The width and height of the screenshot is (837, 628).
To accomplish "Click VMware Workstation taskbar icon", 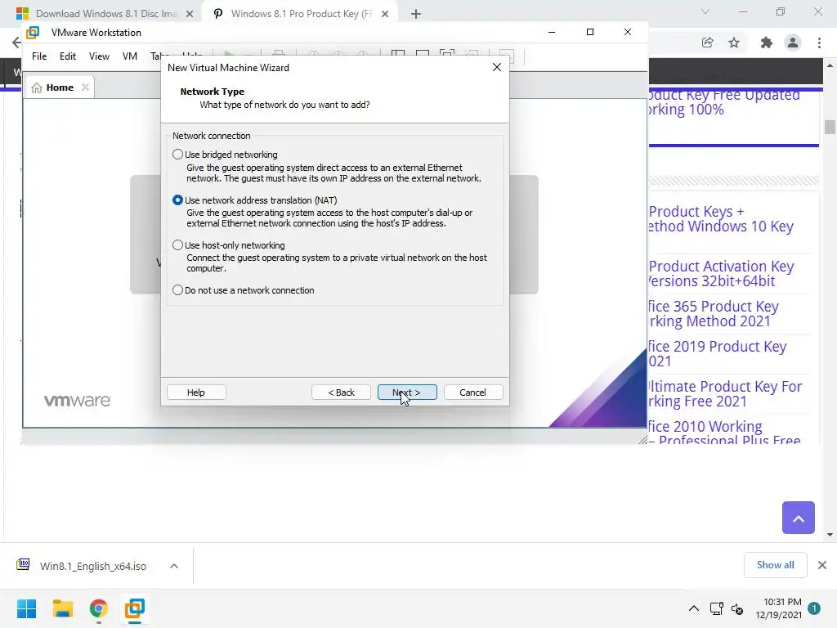I will pyautogui.click(x=135, y=608).
